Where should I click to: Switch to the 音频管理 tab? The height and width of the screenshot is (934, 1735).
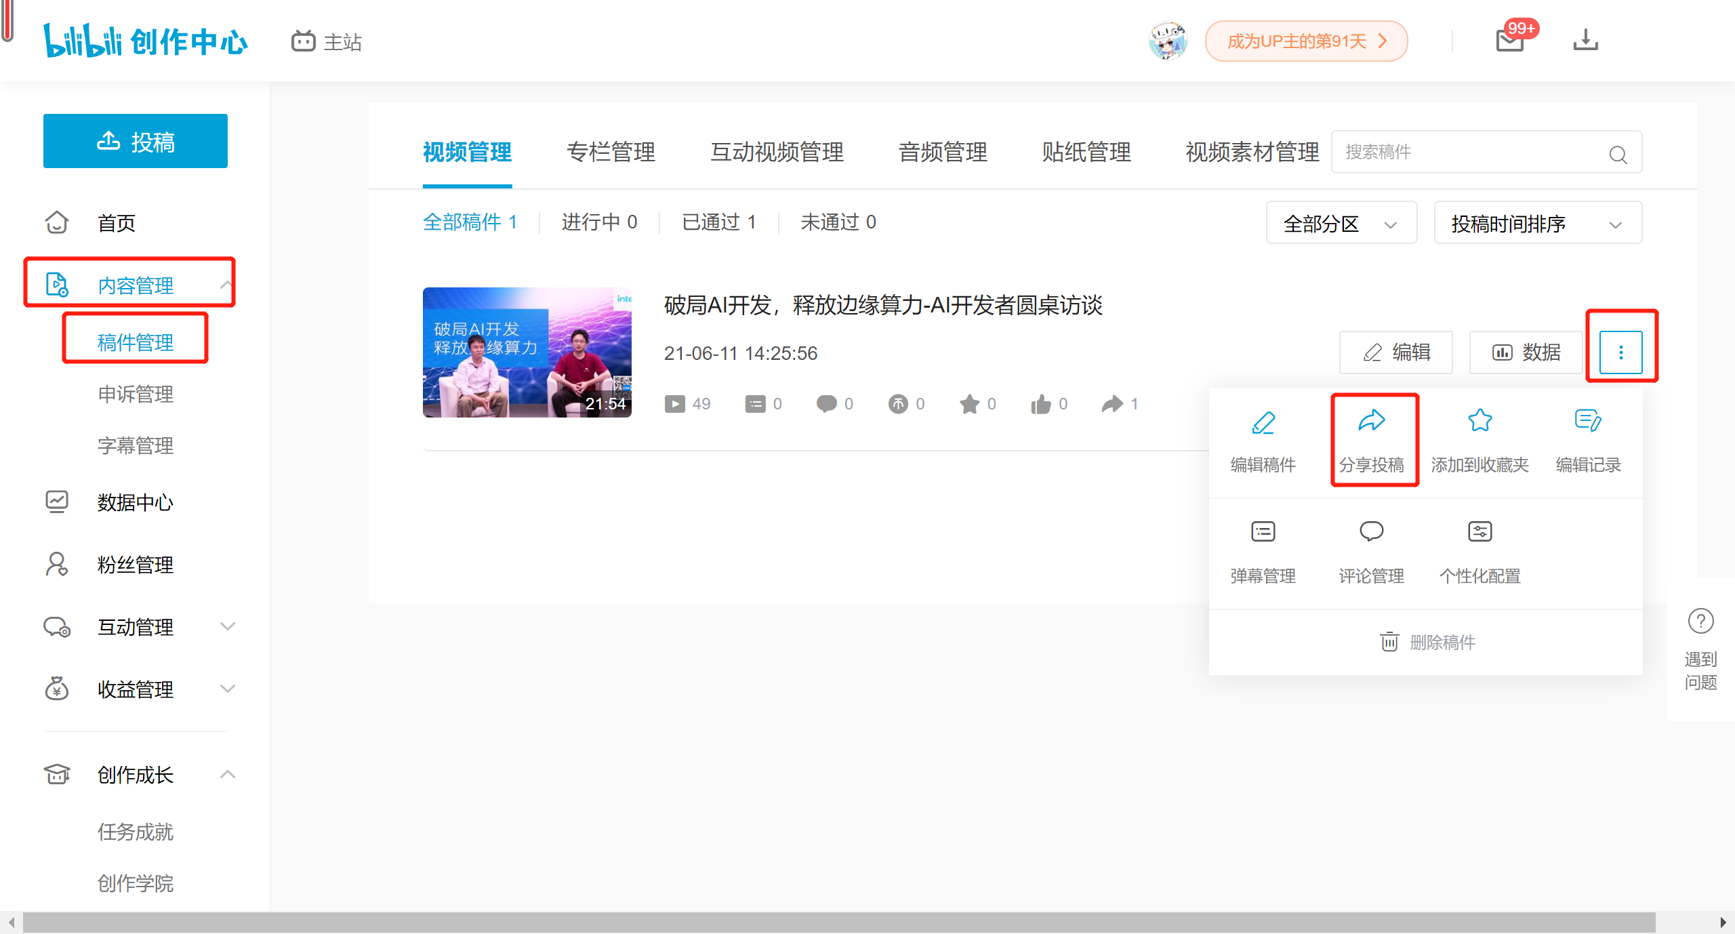click(943, 153)
